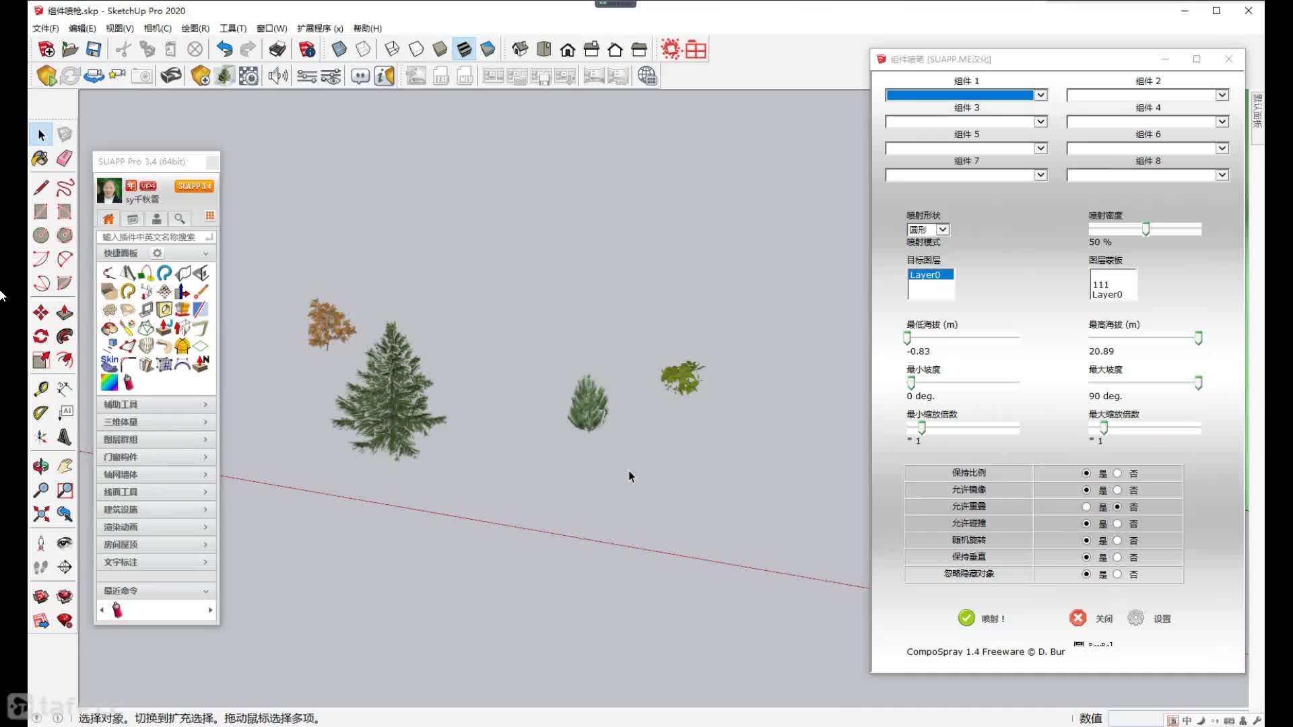Open quick panel gear settings icon
Screen dimensions: 1293x727
tap(157, 253)
